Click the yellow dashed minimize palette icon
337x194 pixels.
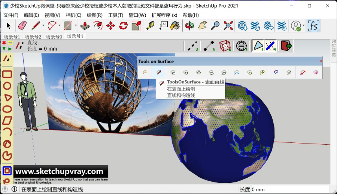(10, 43)
